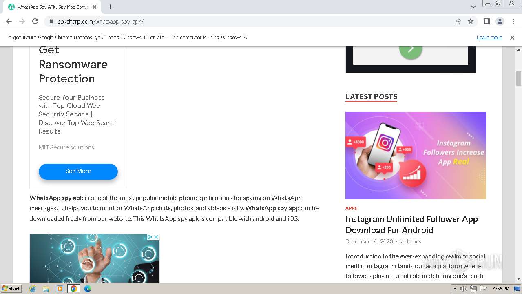Click the vertical scrollbar thumb
This screenshot has height=294, width=522.
click(519, 79)
